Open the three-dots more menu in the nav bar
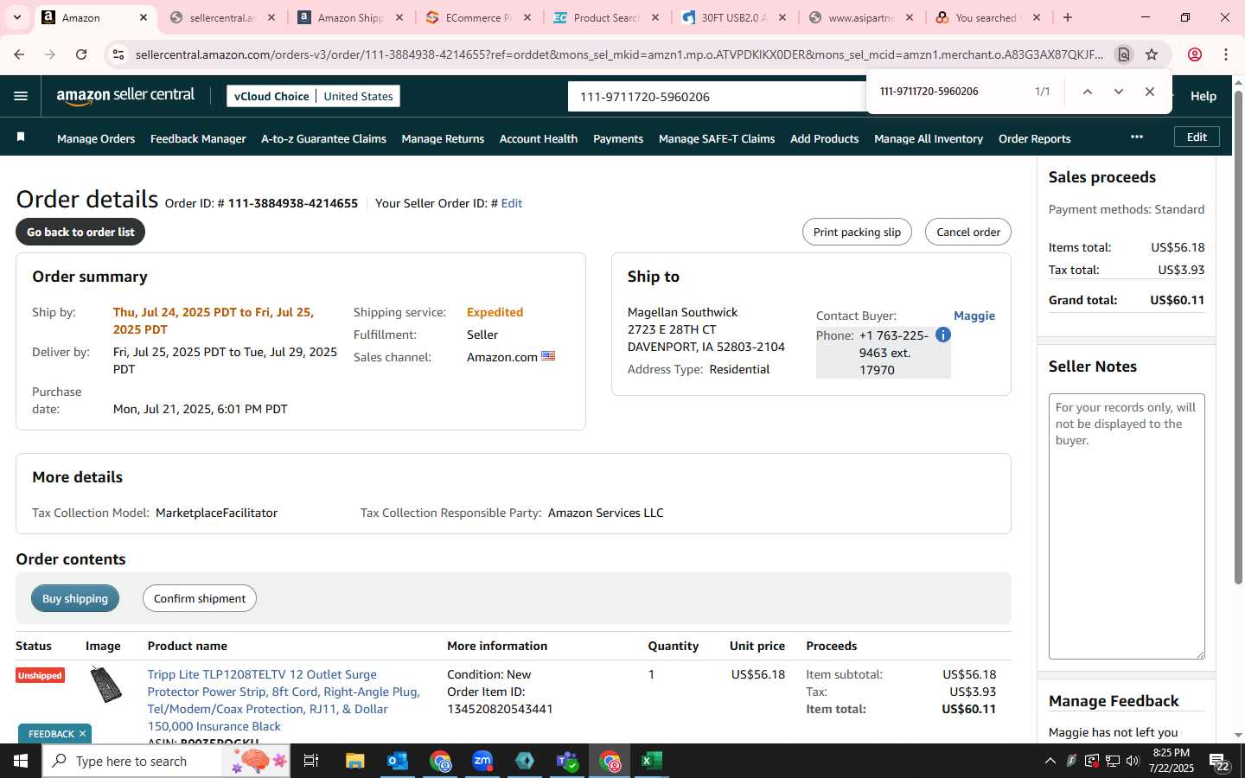This screenshot has width=1245, height=778. tap(1136, 137)
